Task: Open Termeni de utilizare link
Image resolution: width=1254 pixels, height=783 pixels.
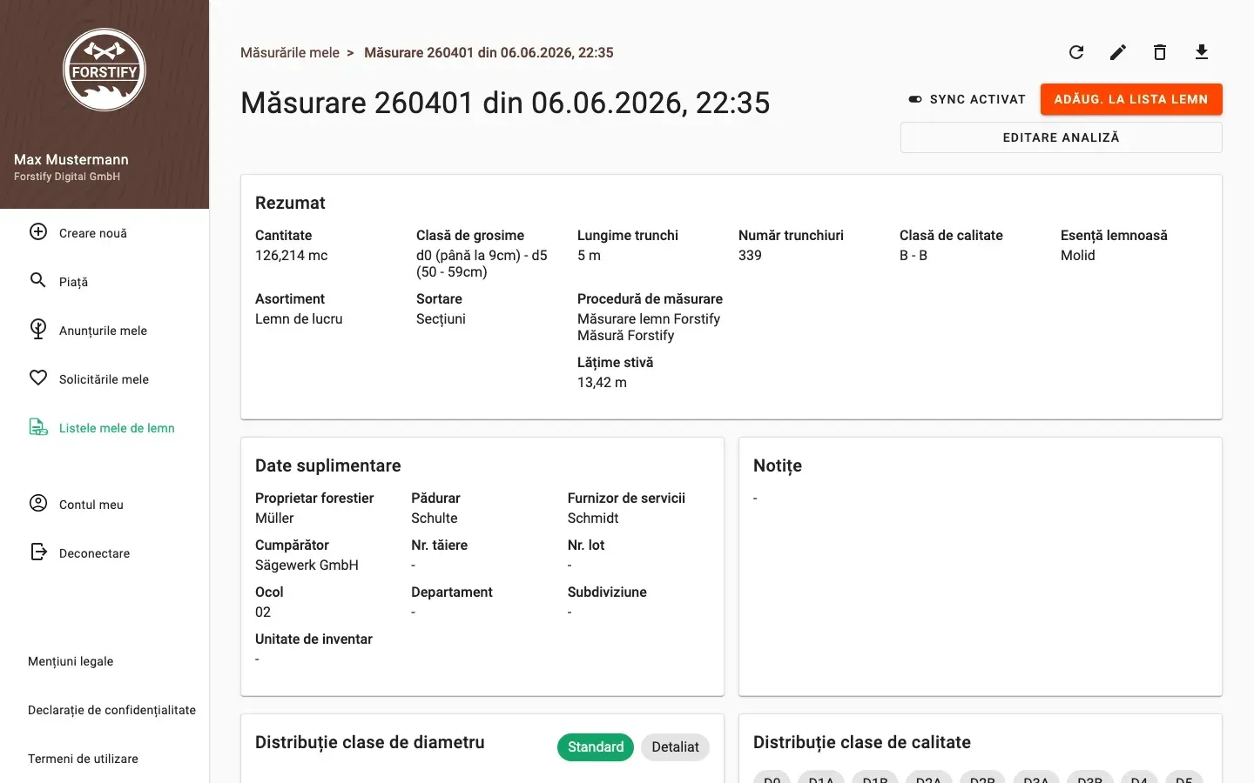Action: [83, 759]
